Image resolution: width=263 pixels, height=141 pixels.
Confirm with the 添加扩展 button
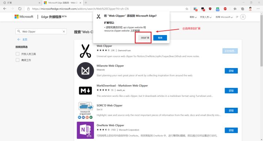coord(145,38)
